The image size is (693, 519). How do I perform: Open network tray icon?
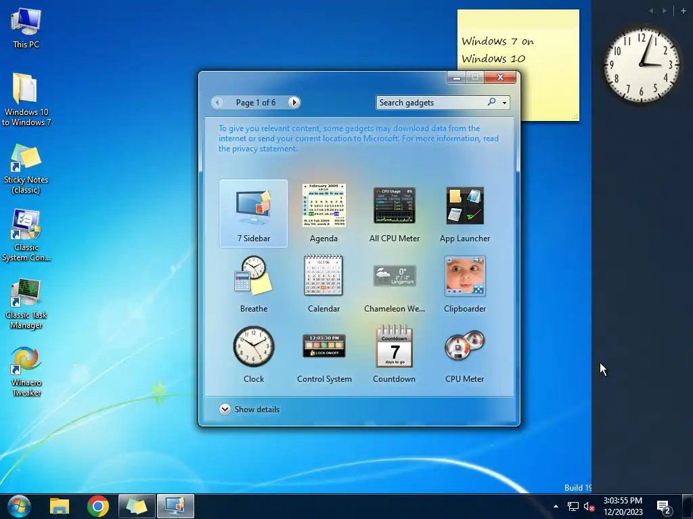[x=573, y=507]
